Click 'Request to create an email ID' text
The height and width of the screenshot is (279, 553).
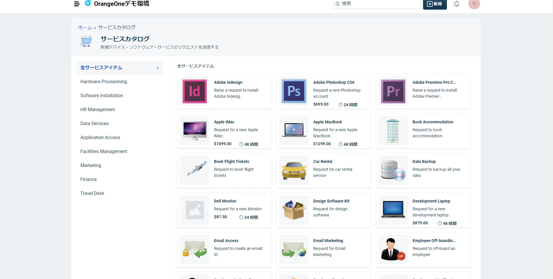(x=238, y=252)
